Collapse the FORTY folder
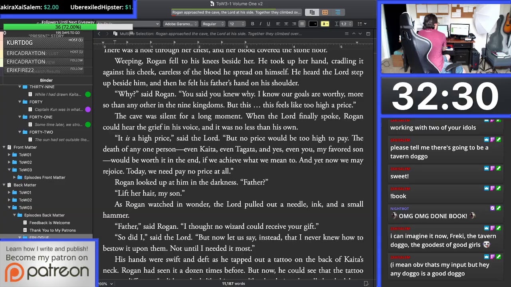Image resolution: width=511 pixels, height=287 pixels. point(20,102)
